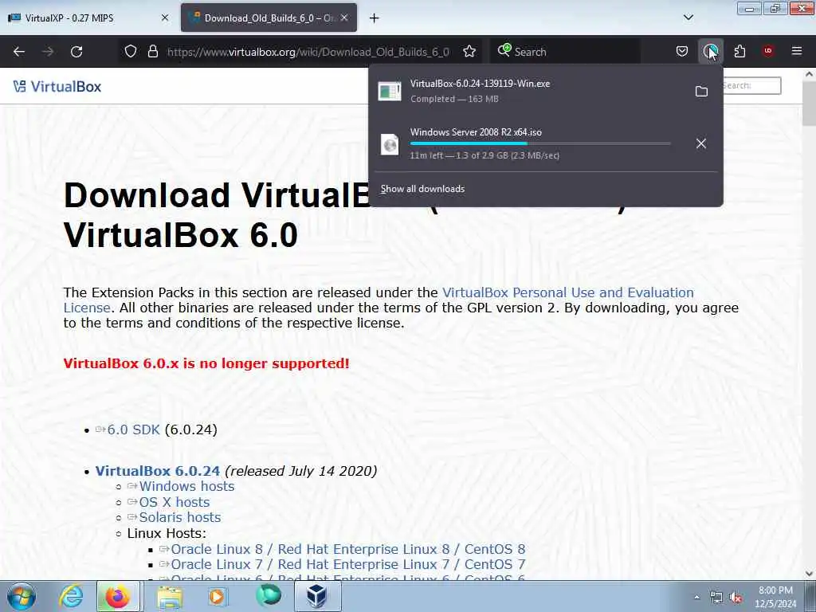The width and height of the screenshot is (816, 612).
Task: Show all downloads
Action: click(422, 189)
